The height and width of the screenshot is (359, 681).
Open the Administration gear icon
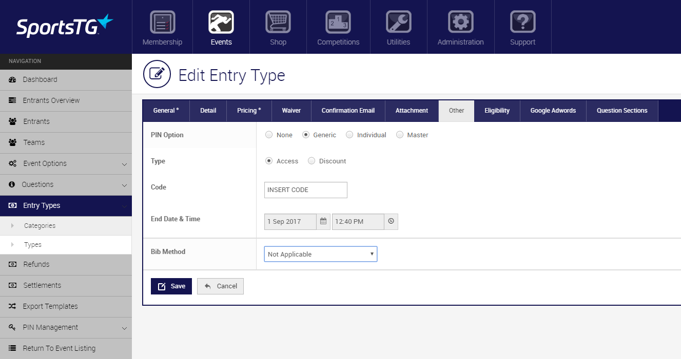pyautogui.click(x=461, y=23)
